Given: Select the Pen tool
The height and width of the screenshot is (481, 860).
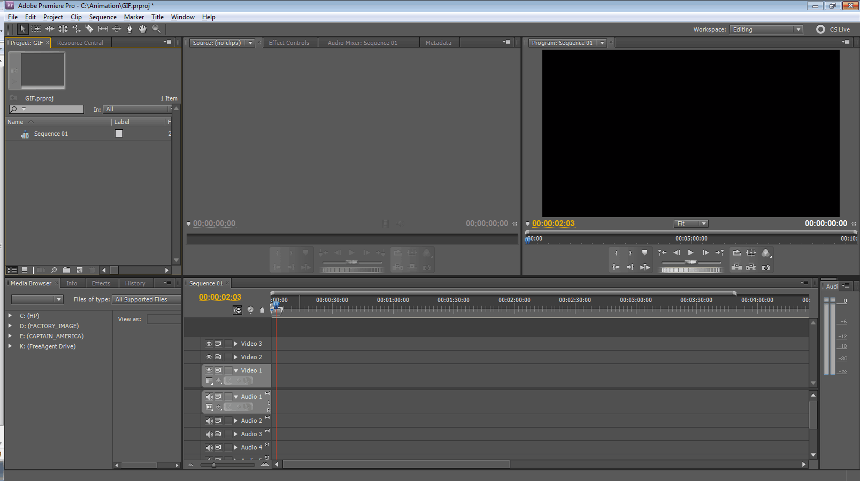Looking at the screenshot, I should point(129,29).
